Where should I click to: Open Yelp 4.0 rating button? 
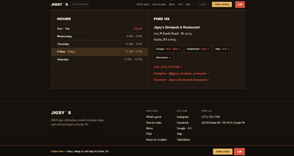222,49
